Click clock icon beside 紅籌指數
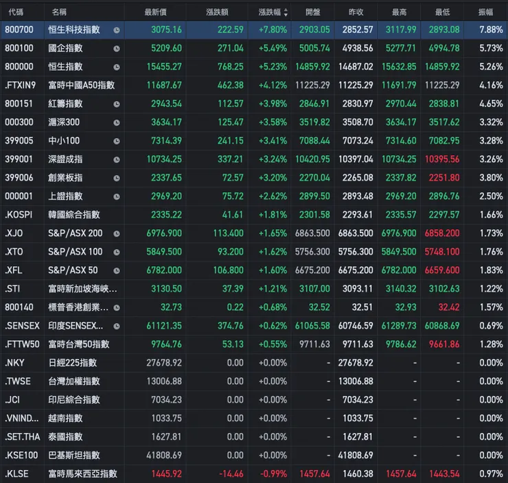The width and height of the screenshot is (508, 483). pos(117,104)
